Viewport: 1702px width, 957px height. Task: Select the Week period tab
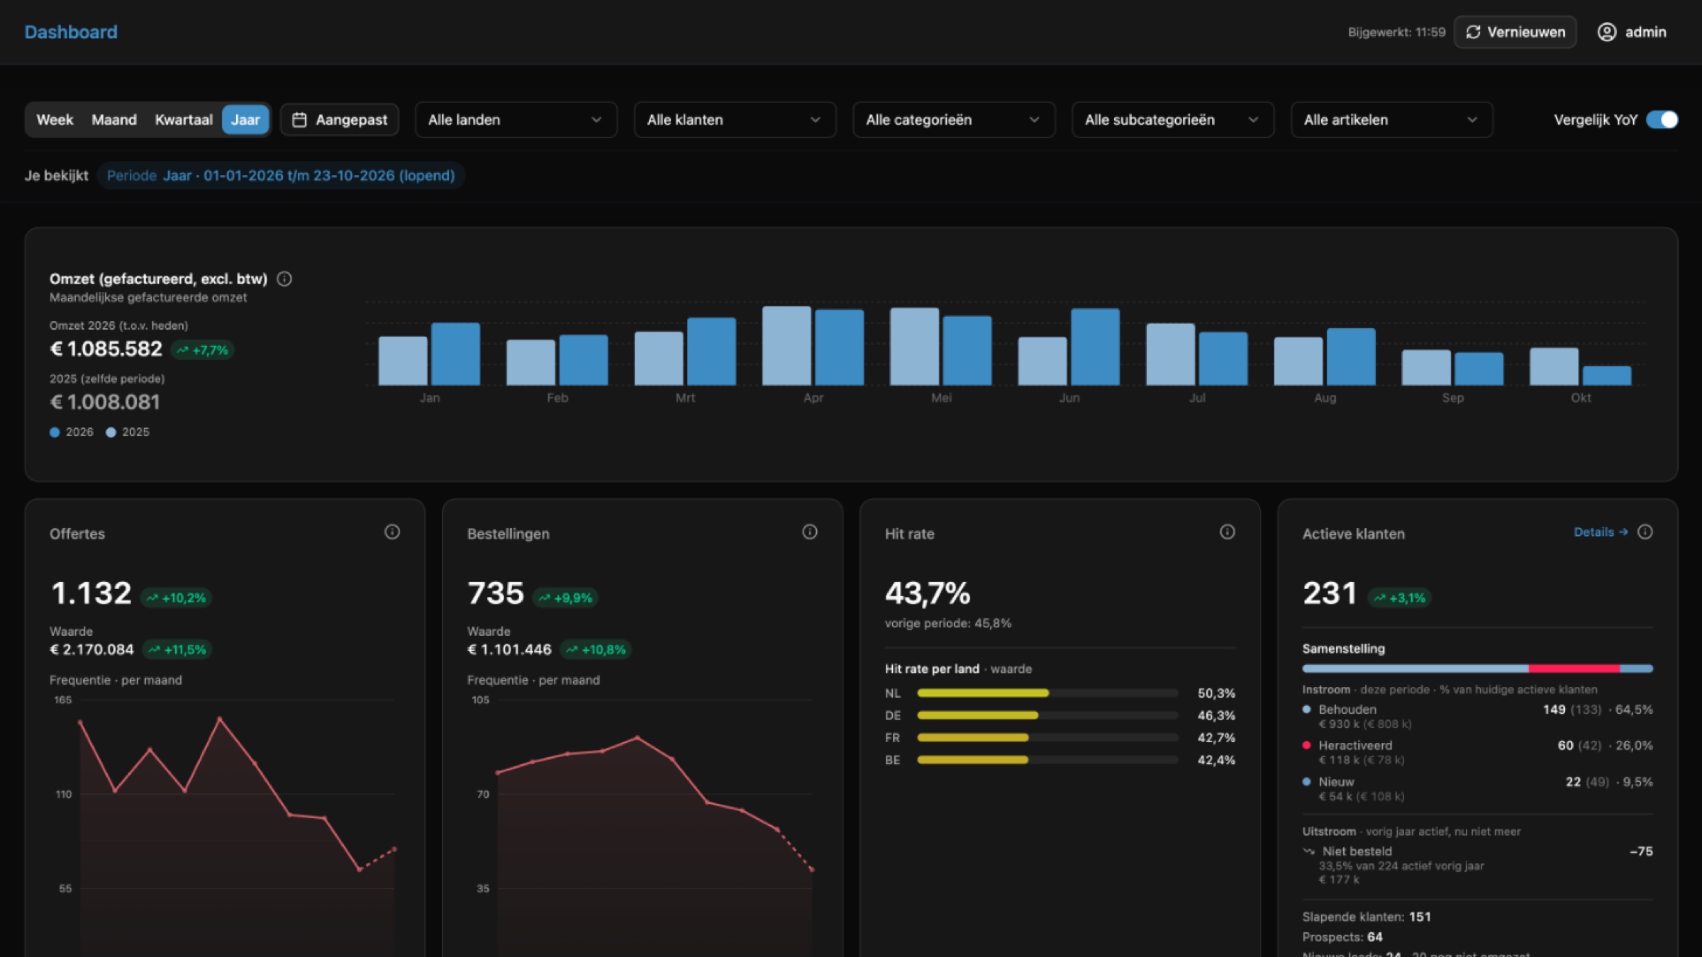[55, 120]
